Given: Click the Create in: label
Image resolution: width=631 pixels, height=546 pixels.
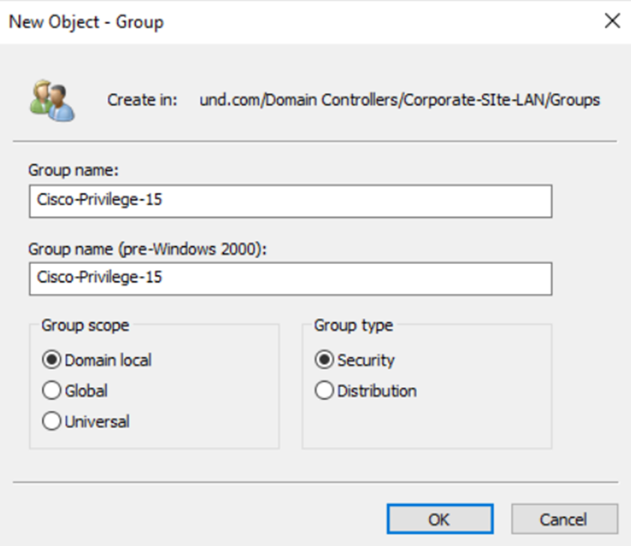Looking at the screenshot, I should tap(142, 100).
